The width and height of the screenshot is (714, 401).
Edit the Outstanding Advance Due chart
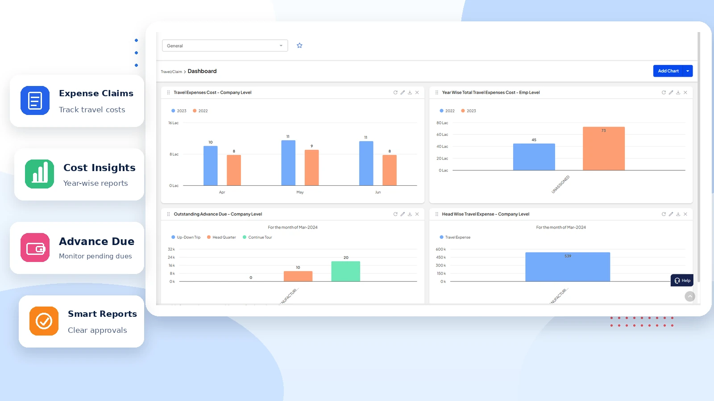[x=403, y=214]
